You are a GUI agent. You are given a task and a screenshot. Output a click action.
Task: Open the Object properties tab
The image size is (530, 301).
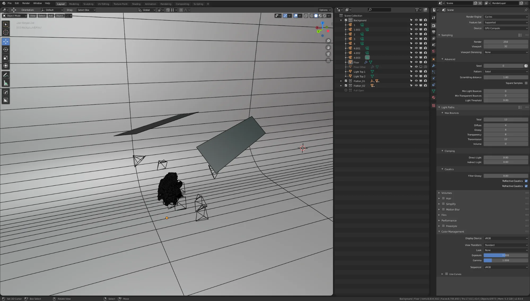pos(433,59)
